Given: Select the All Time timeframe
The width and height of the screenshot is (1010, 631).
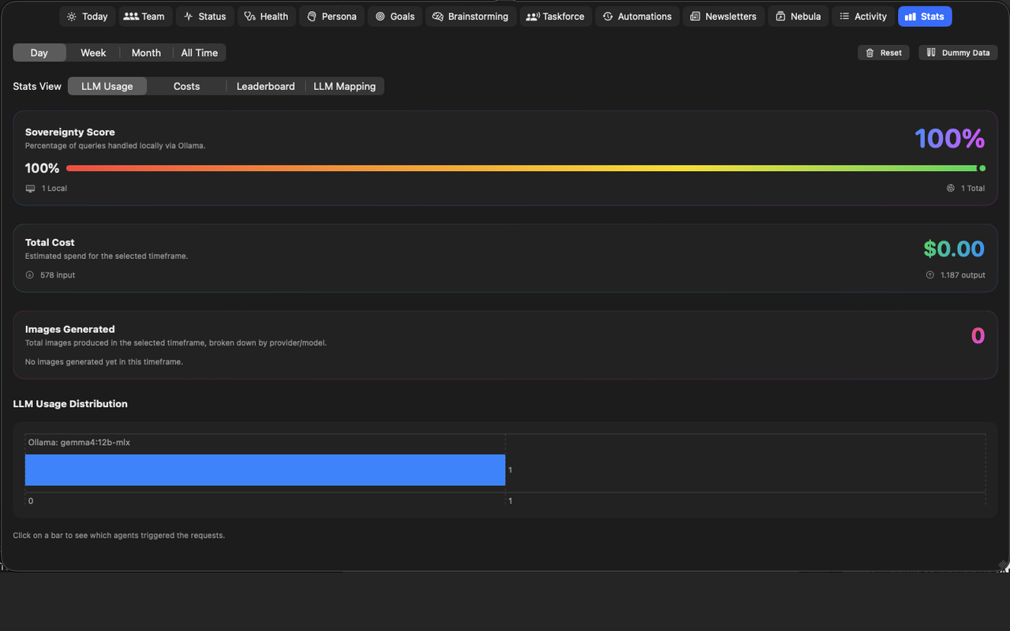Looking at the screenshot, I should [200, 53].
